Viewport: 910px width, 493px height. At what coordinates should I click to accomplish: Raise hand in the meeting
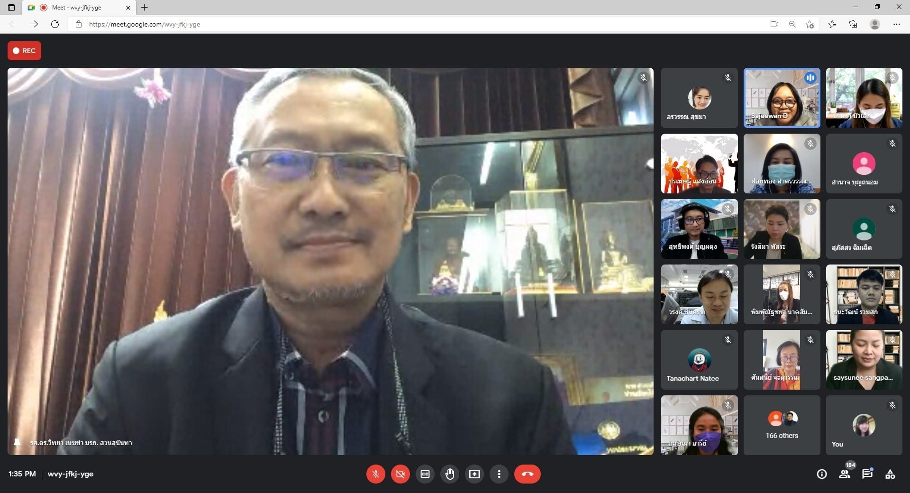(450, 474)
